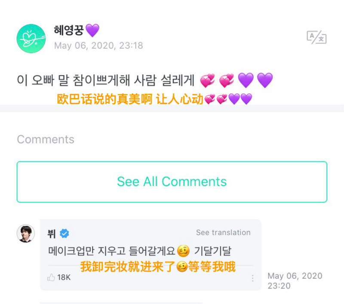Click the blue verified badge beside 뷔
Screen dimensions: 344x304
pos(64,233)
